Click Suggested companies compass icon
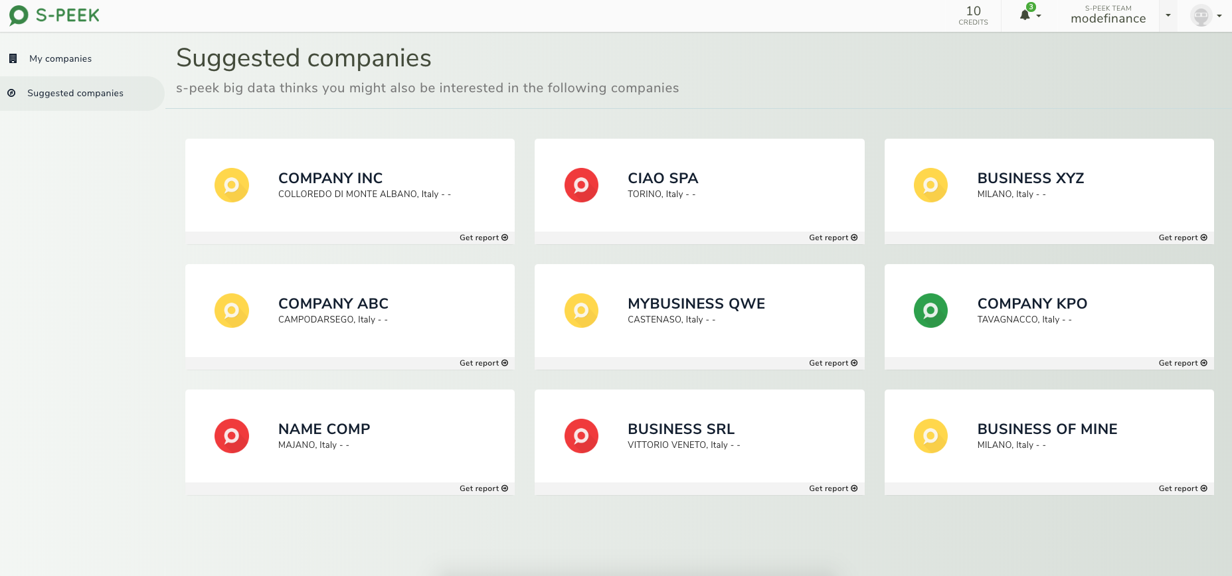Screen dimensions: 1232x576 [x=11, y=93]
